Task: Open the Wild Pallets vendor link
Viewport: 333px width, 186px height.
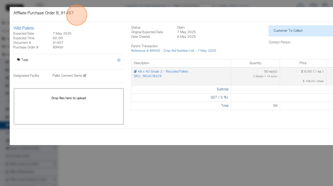Action: point(23,28)
